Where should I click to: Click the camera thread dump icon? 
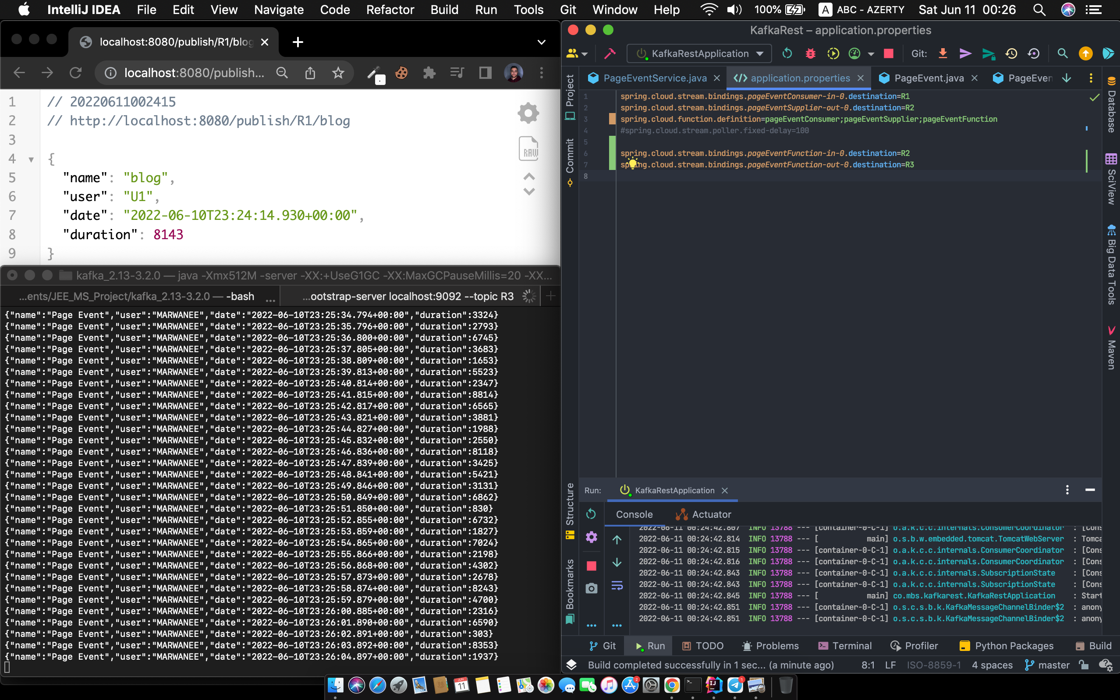pyautogui.click(x=591, y=588)
